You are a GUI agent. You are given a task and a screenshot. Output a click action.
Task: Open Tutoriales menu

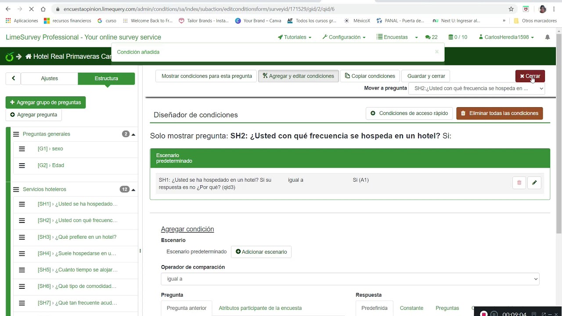(x=295, y=37)
